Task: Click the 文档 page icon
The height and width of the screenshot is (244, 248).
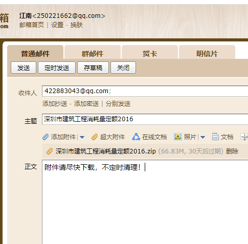Action: click(215, 137)
